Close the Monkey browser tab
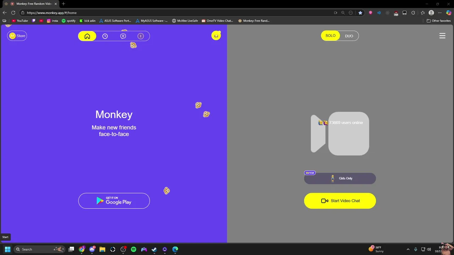 click(x=56, y=4)
